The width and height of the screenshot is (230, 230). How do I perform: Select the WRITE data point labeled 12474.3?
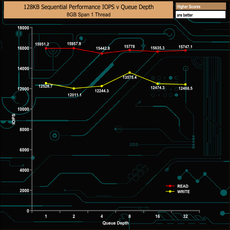tap(157, 84)
